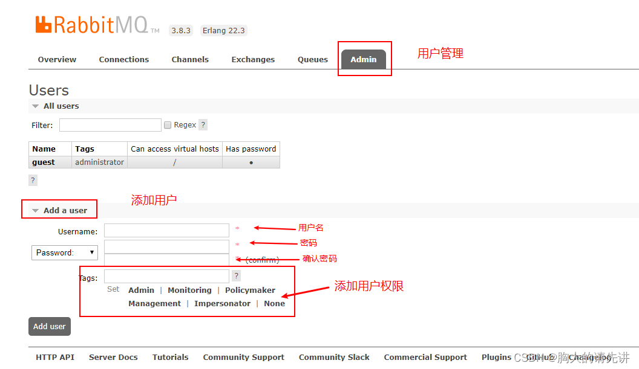Image resolution: width=639 pixels, height=369 pixels.
Task: Open the HTTP API footer link
Action: pyautogui.click(x=55, y=357)
